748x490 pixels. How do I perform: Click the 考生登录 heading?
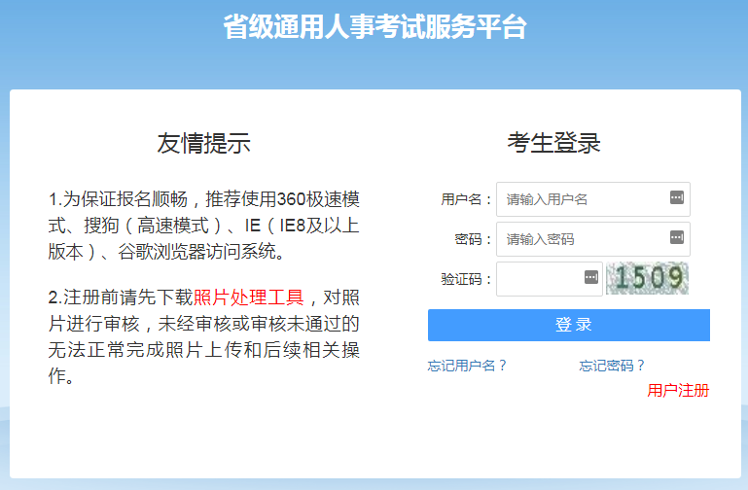[553, 143]
